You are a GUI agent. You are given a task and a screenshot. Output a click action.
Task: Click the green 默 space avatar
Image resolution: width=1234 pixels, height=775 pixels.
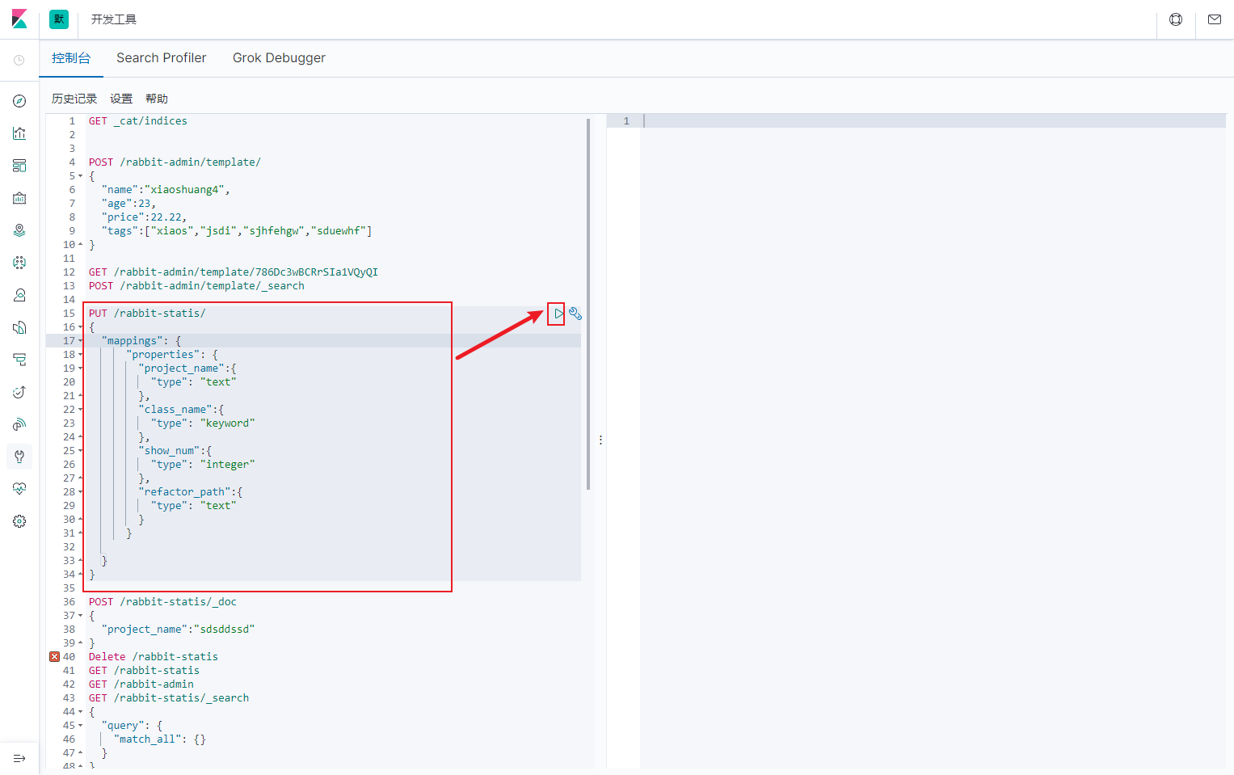58,19
